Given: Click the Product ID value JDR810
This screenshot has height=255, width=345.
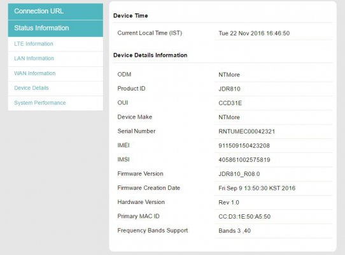Looking at the screenshot, I should [x=229, y=89].
